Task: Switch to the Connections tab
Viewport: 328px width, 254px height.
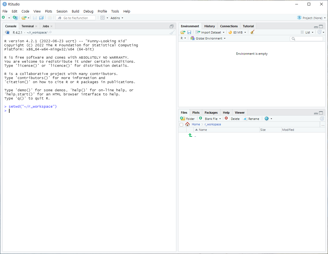Action: coord(229,26)
